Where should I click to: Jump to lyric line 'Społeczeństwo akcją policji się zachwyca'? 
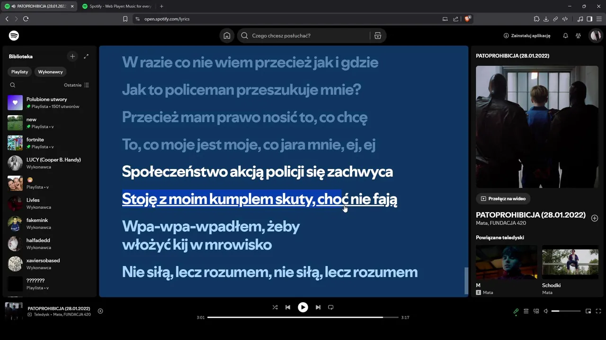click(258, 171)
